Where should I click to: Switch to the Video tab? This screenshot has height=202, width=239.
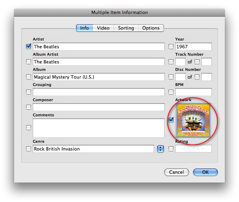tap(103, 28)
